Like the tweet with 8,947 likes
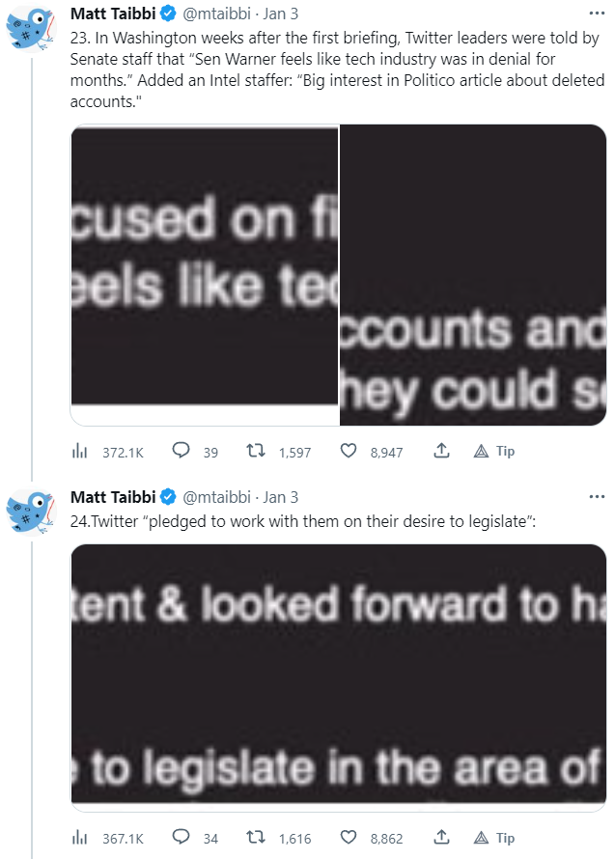The height and width of the screenshot is (859, 615). click(x=349, y=451)
